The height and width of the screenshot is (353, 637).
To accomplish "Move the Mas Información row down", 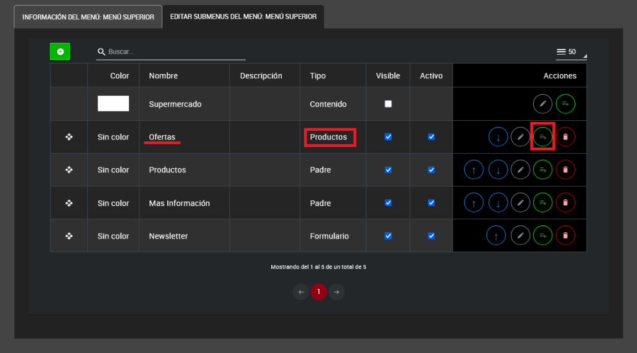I will (498, 203).
